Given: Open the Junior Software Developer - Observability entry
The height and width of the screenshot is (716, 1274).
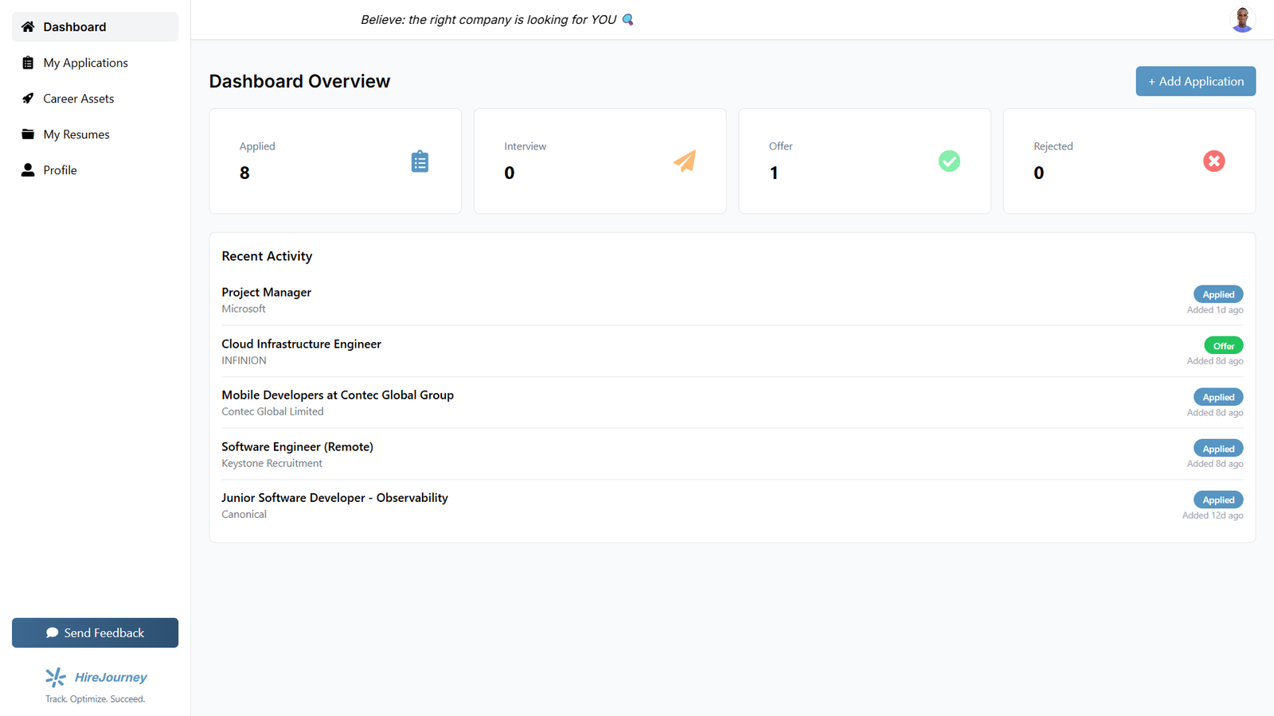Looking at the screenshot, I should [x=334, y=497].
